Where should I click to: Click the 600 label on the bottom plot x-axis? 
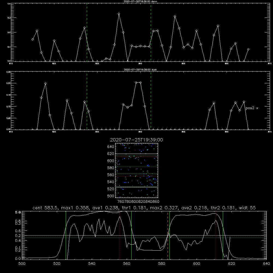click(197, 264)
